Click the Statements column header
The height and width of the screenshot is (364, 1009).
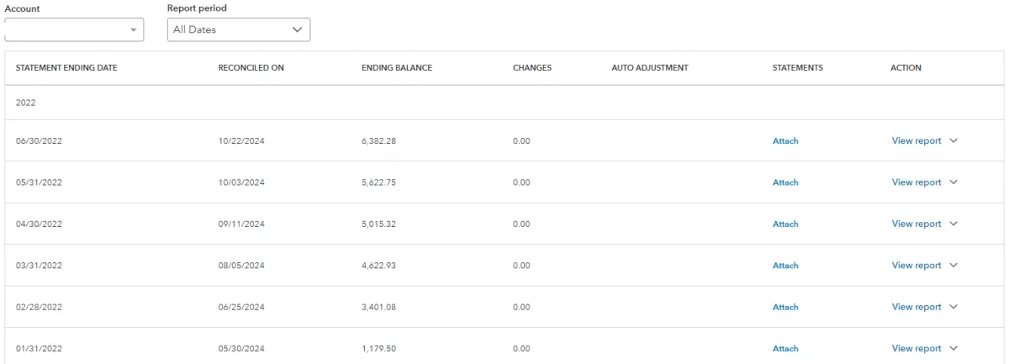[x=797, y=68]
